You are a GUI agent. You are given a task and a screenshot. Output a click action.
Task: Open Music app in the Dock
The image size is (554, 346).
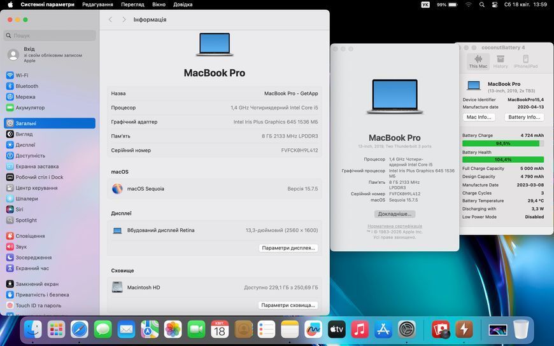[x=360, y=329]
